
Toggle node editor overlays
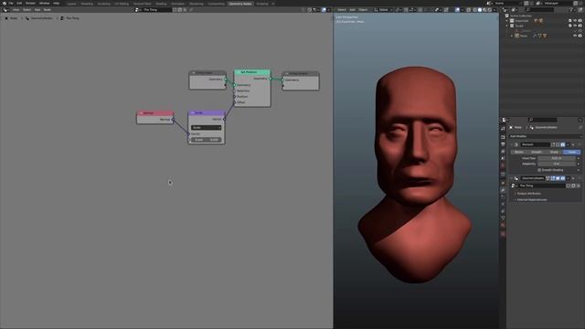coord(324,10)
